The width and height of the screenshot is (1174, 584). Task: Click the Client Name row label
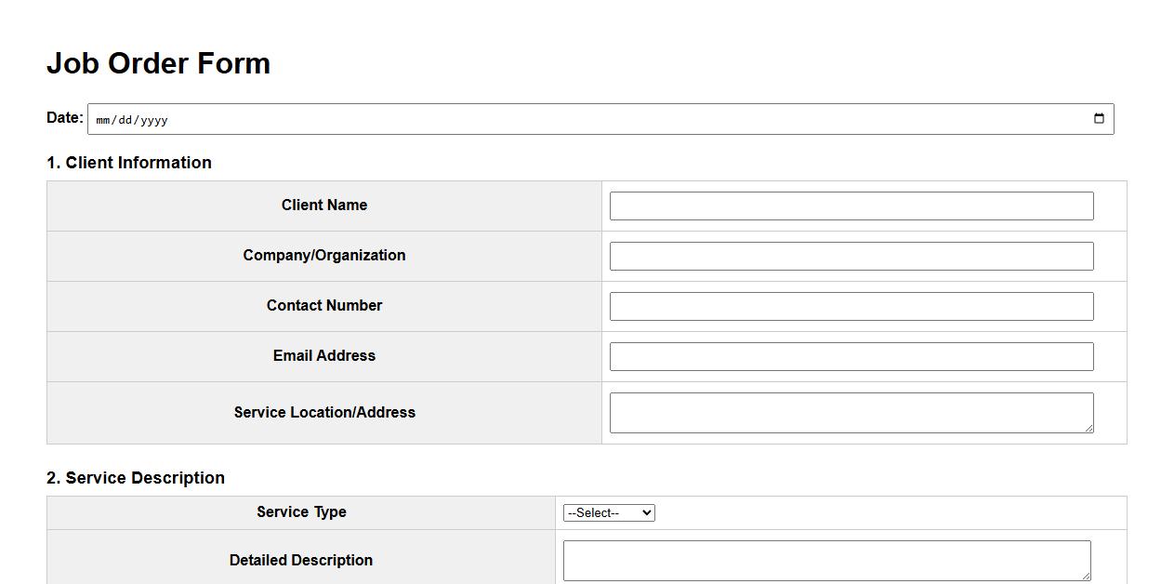(323, 206)
